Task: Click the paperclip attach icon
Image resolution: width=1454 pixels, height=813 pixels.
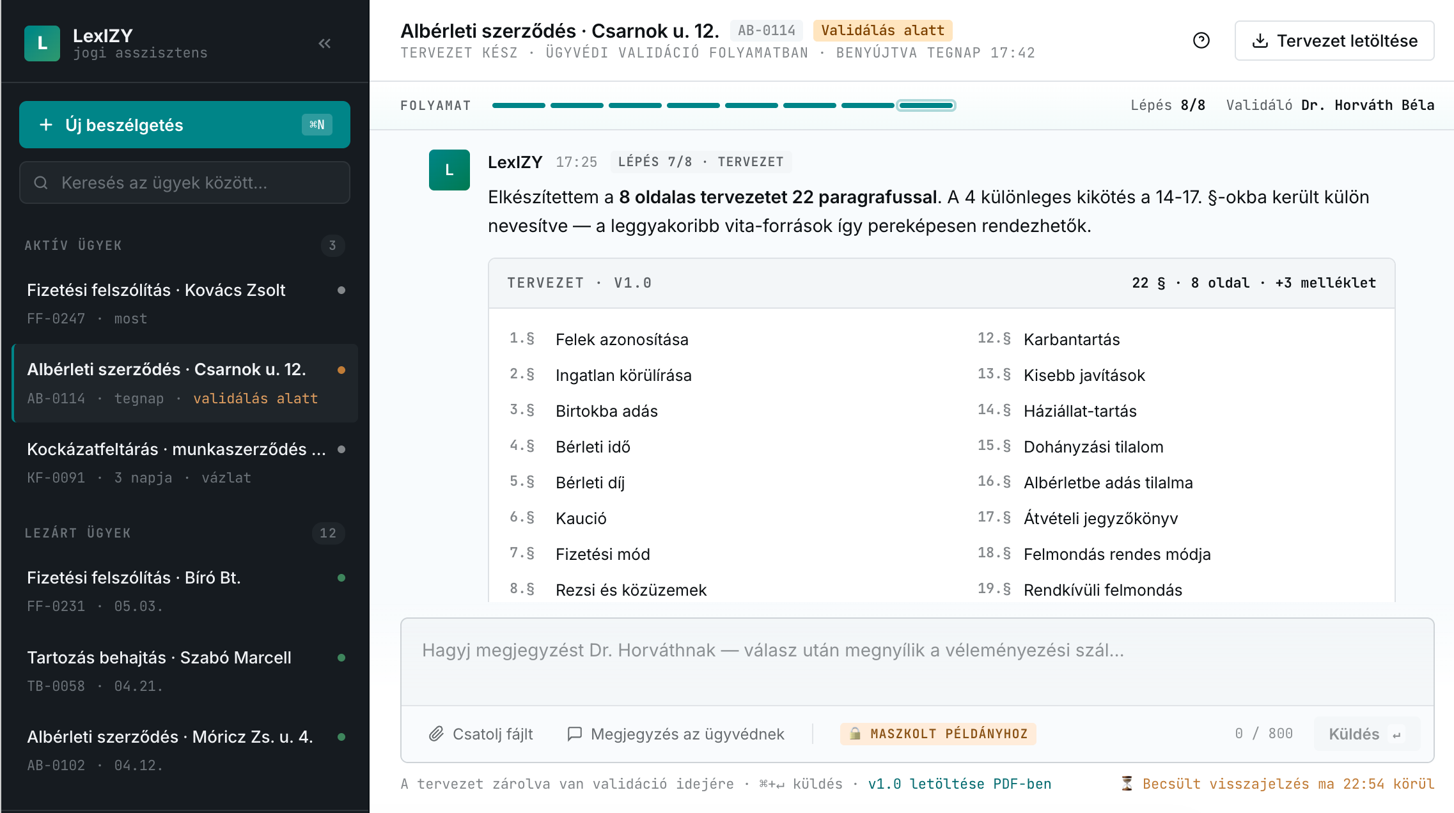Action: coord(436,734)
